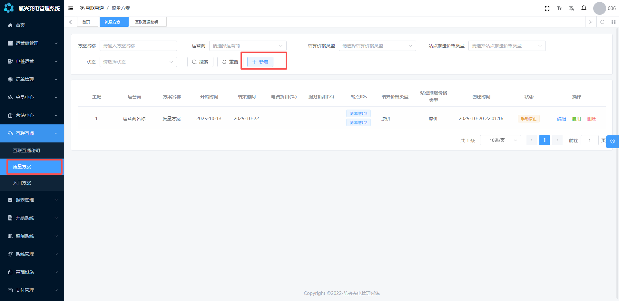Click the 方案名称 input field
This screenshot has height=301, width=619.
(x=138, y=46)
